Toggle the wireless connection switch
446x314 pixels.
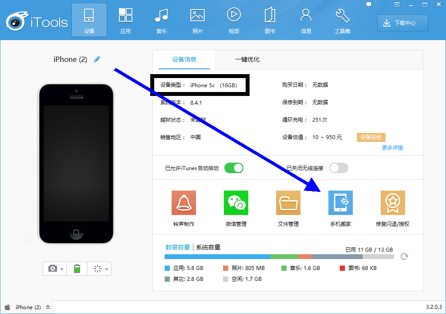point(339,168)
